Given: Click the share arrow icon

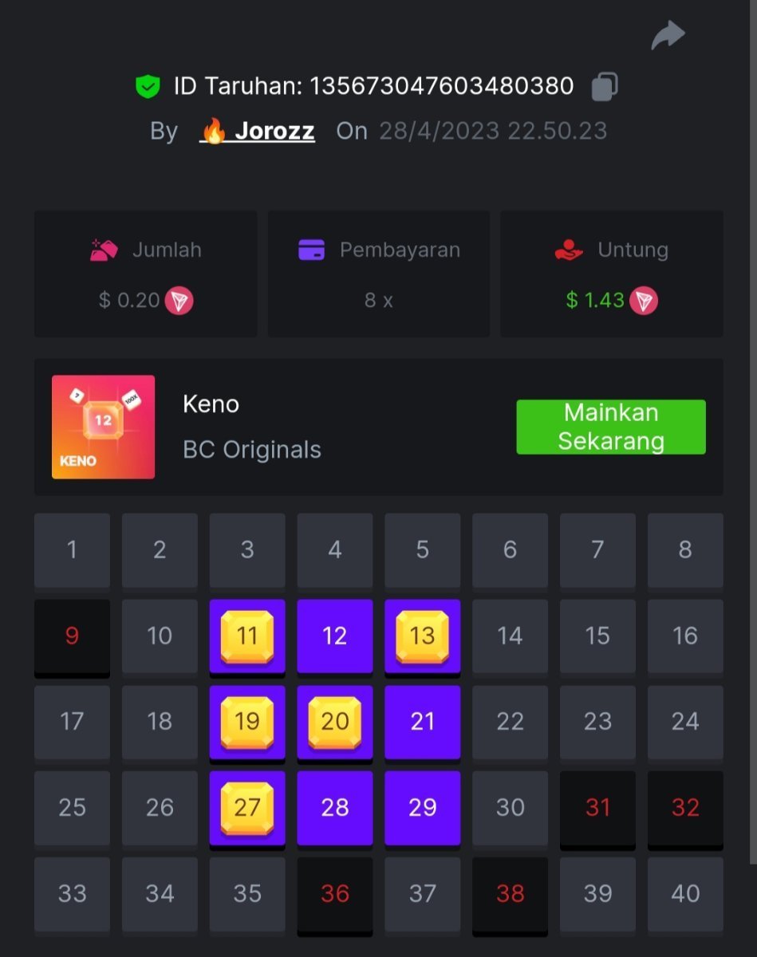Looking at the screenshot, I should coord(668,35).
